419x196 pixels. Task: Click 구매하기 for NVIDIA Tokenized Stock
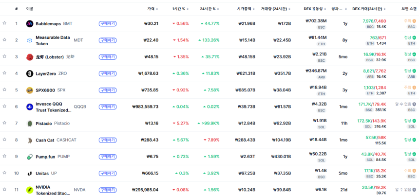[108, 190]
